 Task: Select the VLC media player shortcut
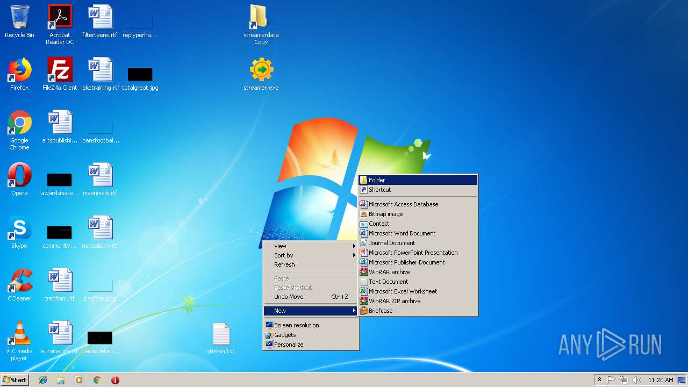click(19, 340)
